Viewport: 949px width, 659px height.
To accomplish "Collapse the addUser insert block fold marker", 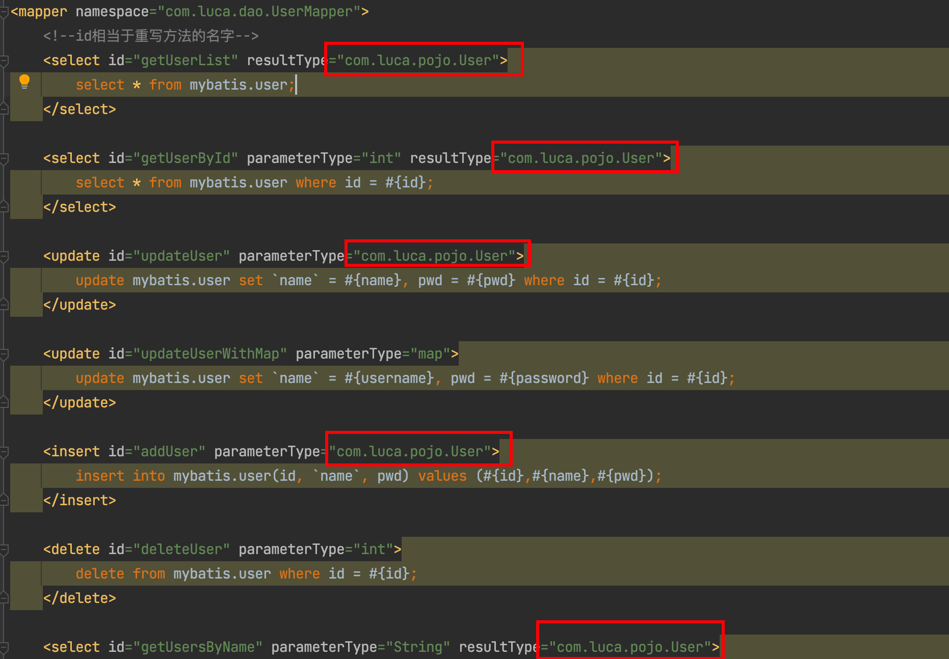I will [x=4, y=452].
